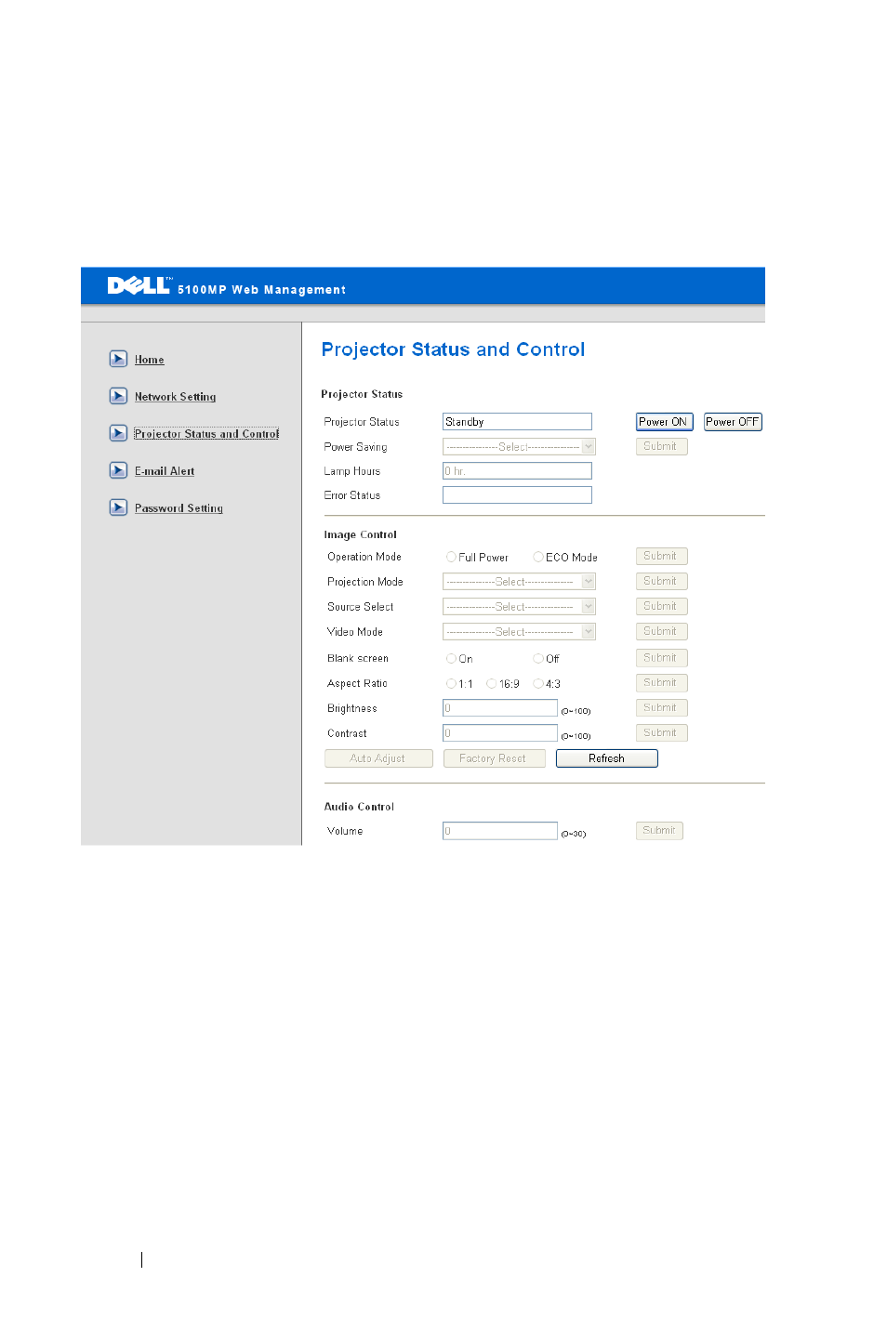Submit the Source Select setting
887x1330 pixels.
[661, 606]
